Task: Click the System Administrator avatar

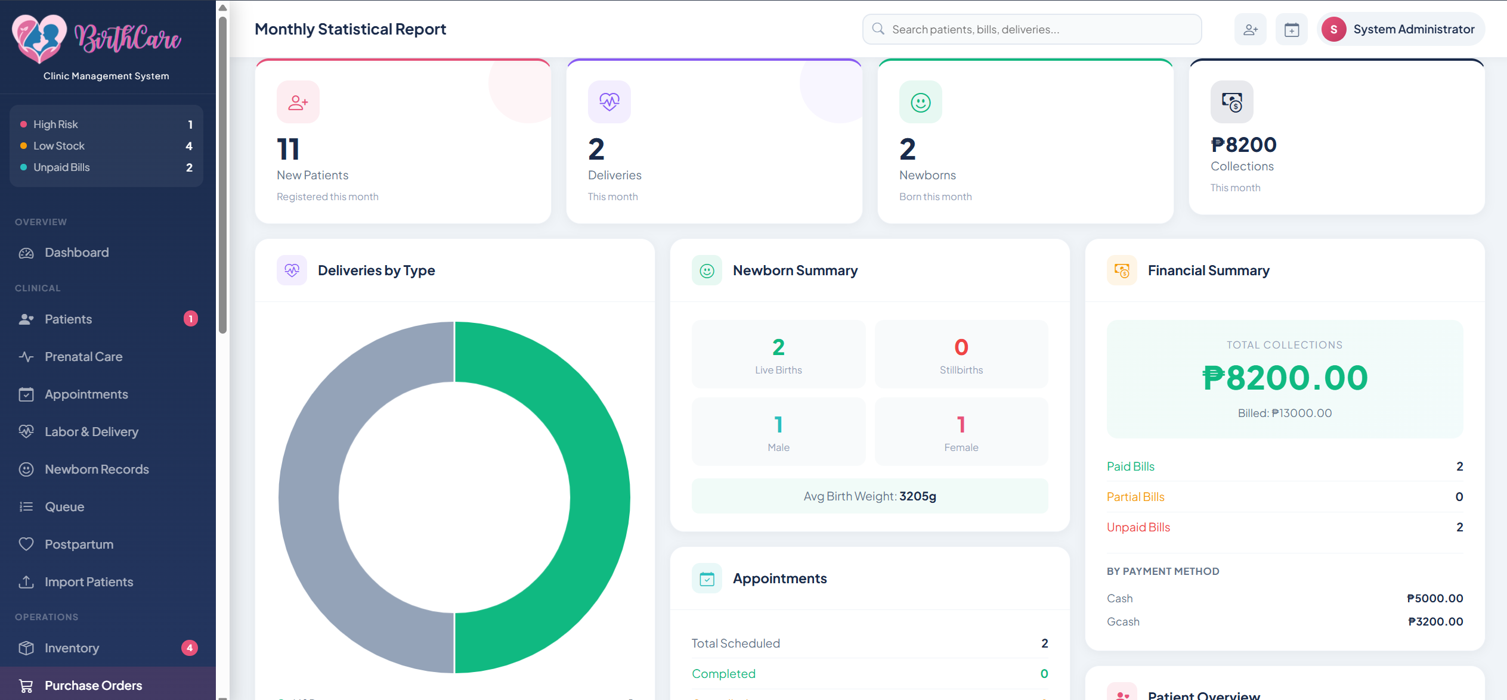Action: 1334,29
